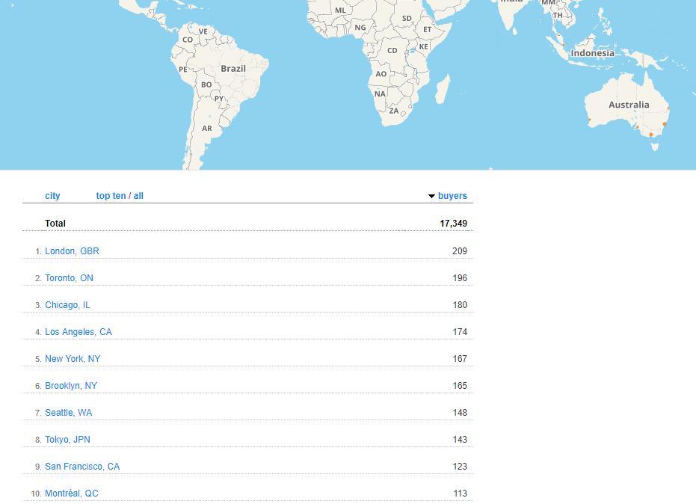Sort the table by buyers column

(x=452, y=196)
